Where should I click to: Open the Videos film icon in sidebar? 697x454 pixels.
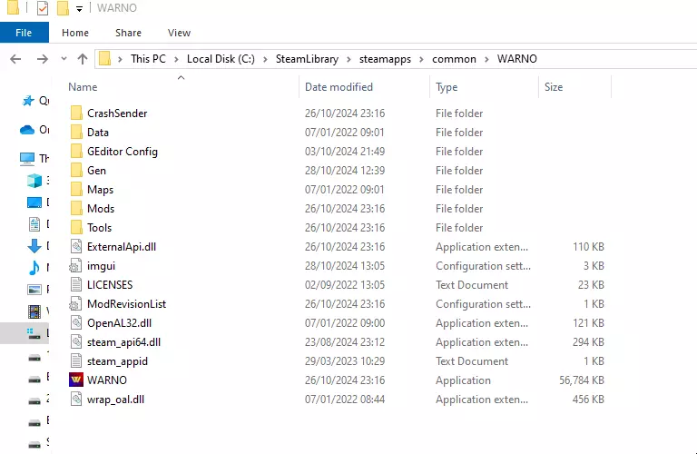(x=34, y=311)
